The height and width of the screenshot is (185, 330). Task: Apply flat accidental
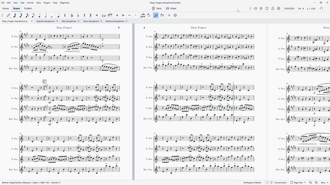coord(78,15)
